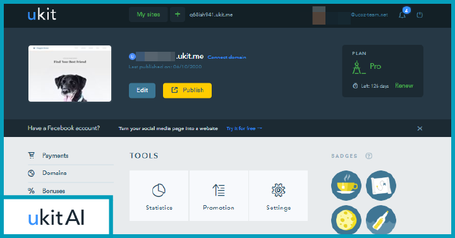The image size is (455, 238).
Task: Click the user avatar in the header
Action: click(x=318, y=15)
